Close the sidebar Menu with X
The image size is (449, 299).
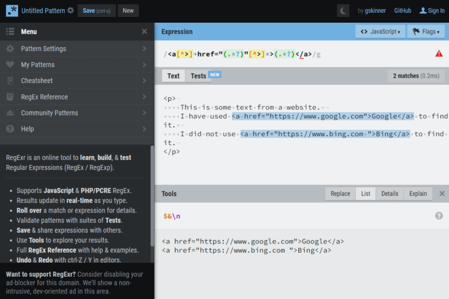144,32
